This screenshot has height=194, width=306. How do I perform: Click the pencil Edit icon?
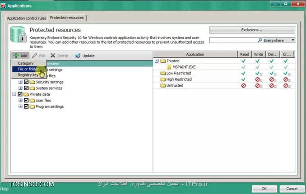tap(35, 55)
